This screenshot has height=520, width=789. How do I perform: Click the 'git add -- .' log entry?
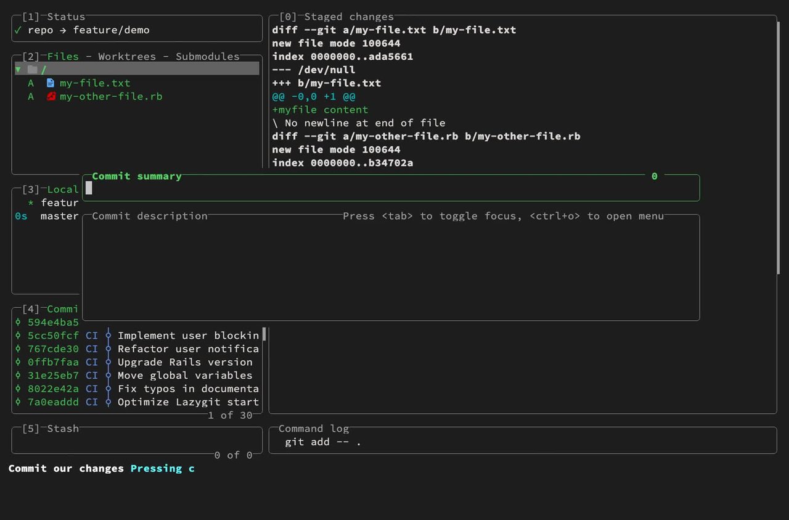(323, 442)
